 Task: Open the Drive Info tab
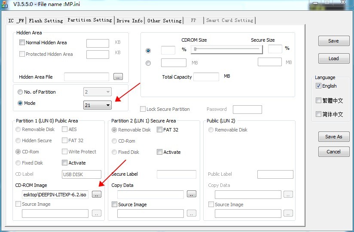(129, 20)
